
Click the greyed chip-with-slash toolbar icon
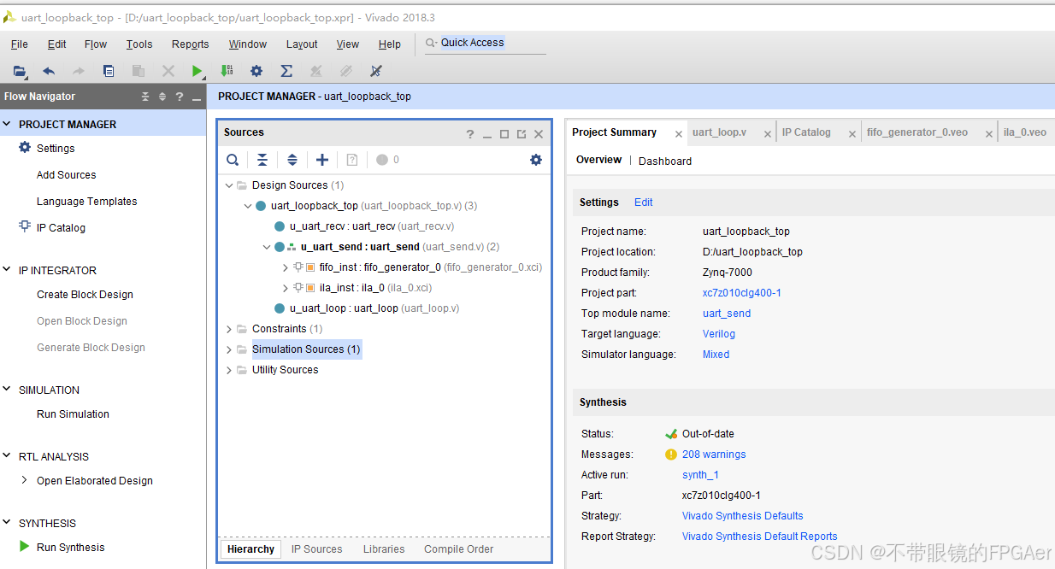click(x=346, y=71)
